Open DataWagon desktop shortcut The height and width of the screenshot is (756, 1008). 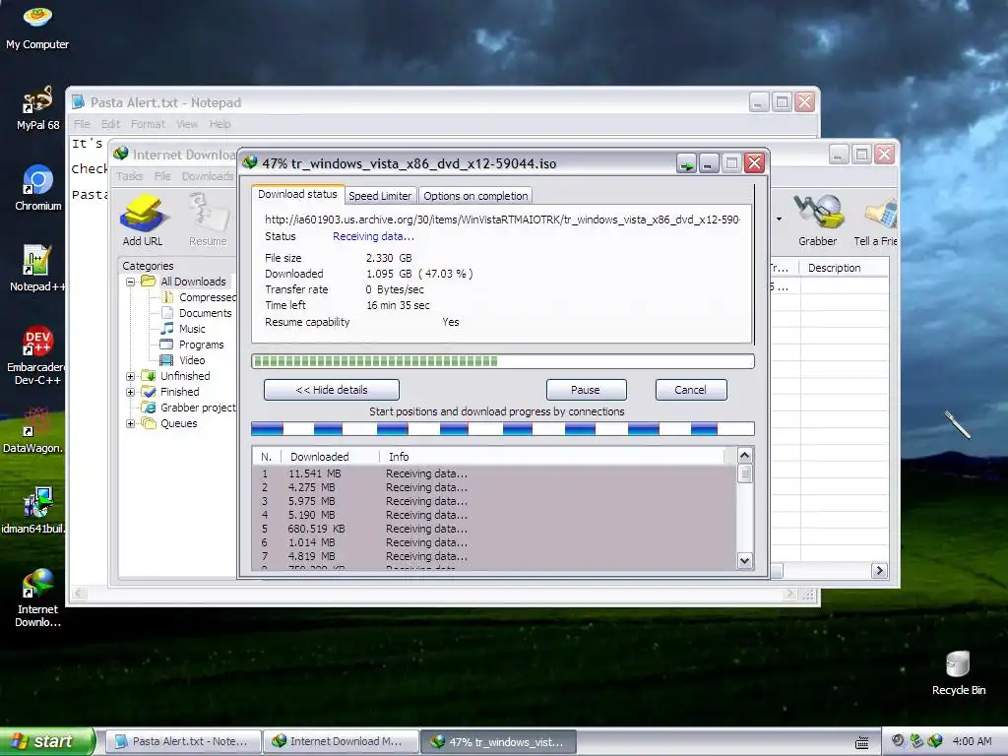[x=35, y=429]
